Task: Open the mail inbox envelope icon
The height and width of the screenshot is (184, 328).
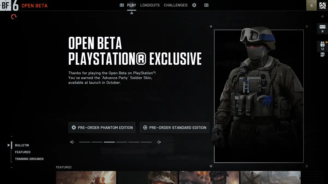Action: pyautogui.click(x=322, y=27)
